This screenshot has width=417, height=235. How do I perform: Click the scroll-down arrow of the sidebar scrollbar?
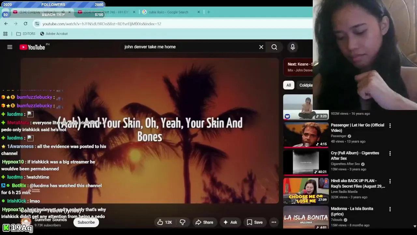tap(415, 226)
